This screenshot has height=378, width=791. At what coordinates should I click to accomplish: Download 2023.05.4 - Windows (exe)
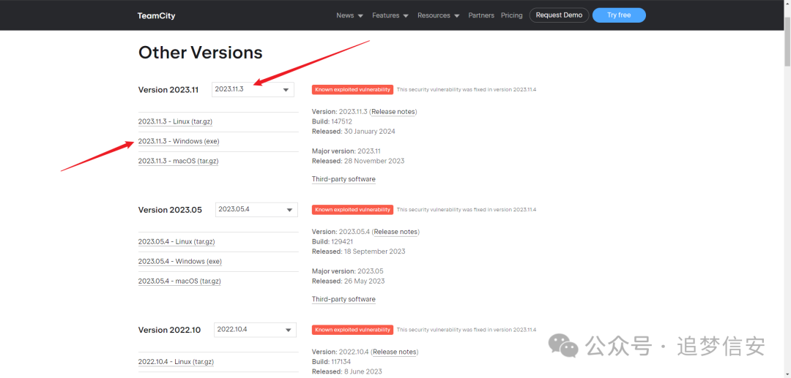(180, 261)
